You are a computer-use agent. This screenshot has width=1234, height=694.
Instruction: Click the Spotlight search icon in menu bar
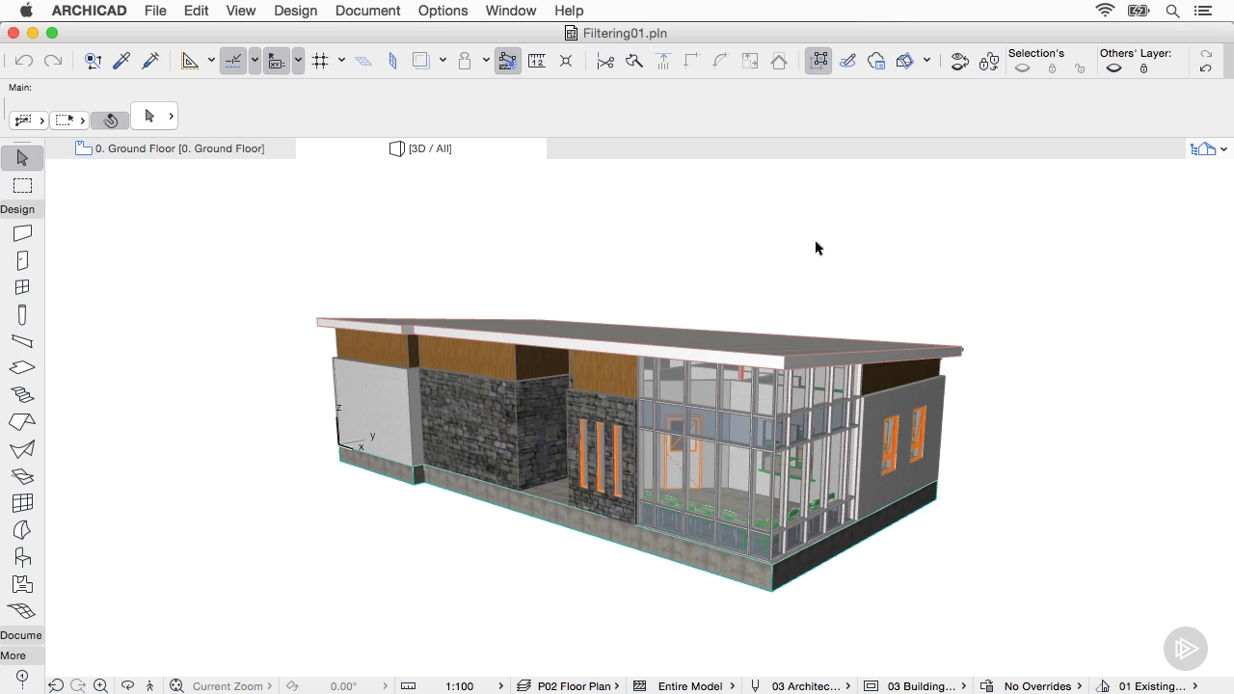(x=1172, y=11)
